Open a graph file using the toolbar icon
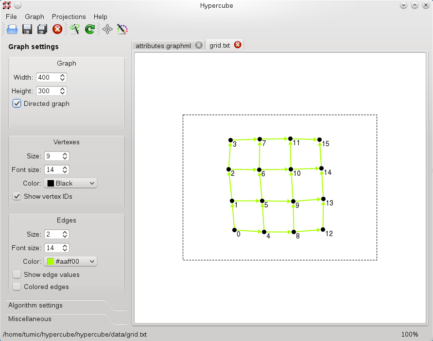The height and width of the screenshot is (341, 433). click(12, 29)
